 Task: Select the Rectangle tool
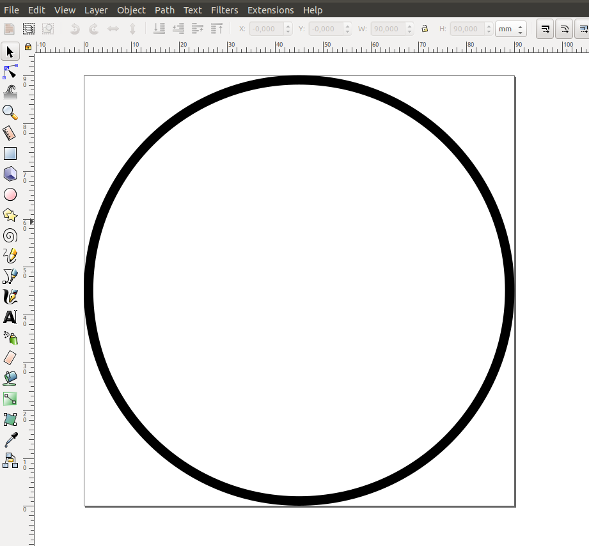tap(10, 153)
